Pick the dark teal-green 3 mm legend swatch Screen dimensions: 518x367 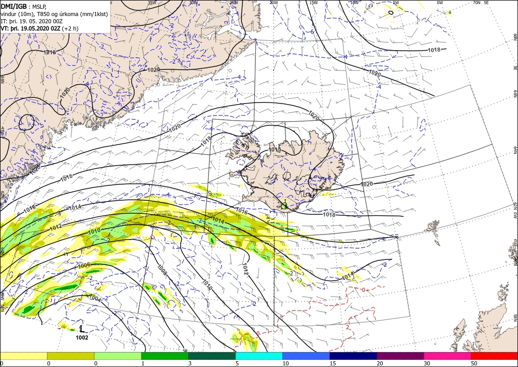pyautogui.click(x=212, y=356)
